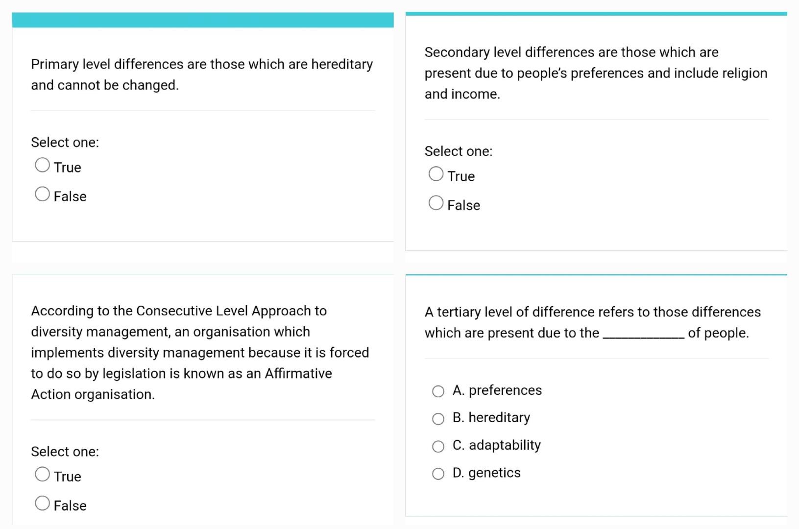The image size is (799, 529).
Task: Select True for the primary level differences question
Action: click(x=42, y=165)
